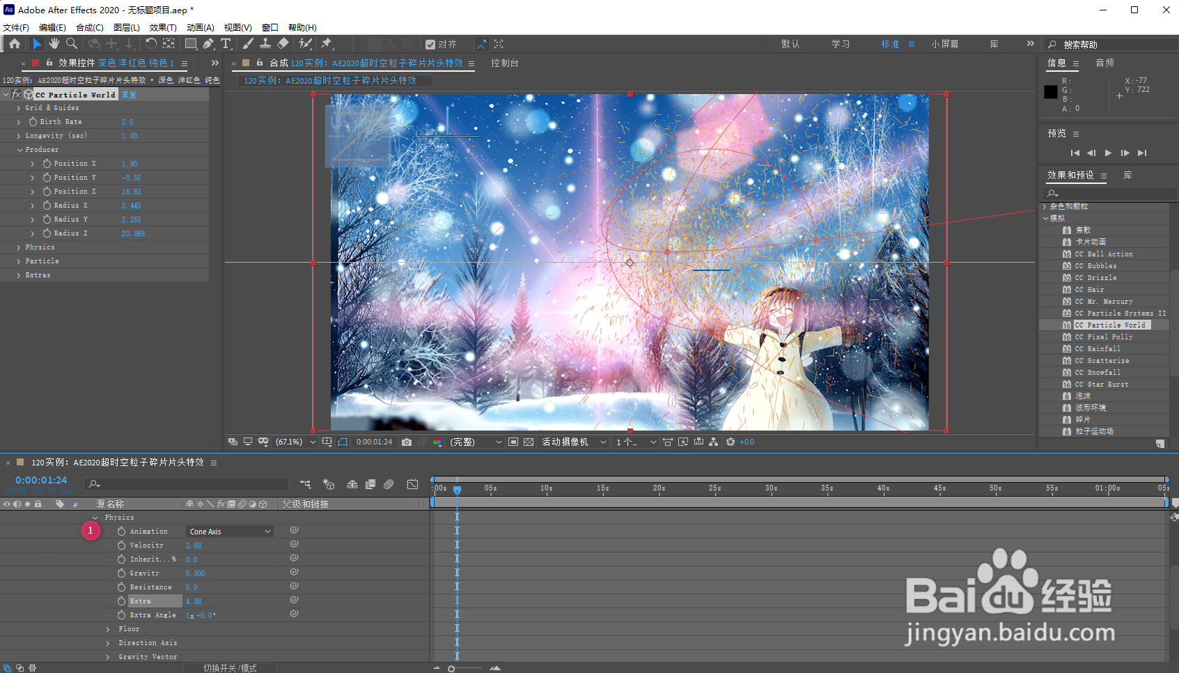The width and height of the screenshot is (1179, 673).
Task: Open the graph editor icon in timeline
Action: coord(412,484)
